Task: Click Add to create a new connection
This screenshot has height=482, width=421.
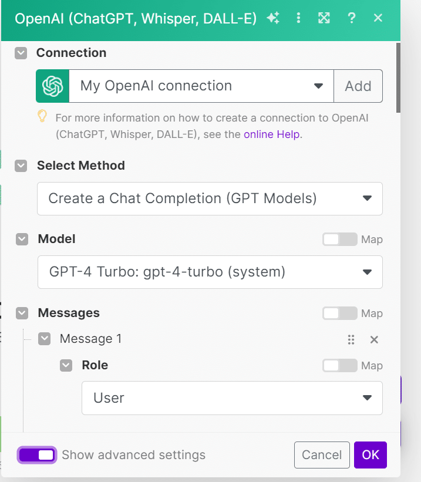Action: click(358, 86)
